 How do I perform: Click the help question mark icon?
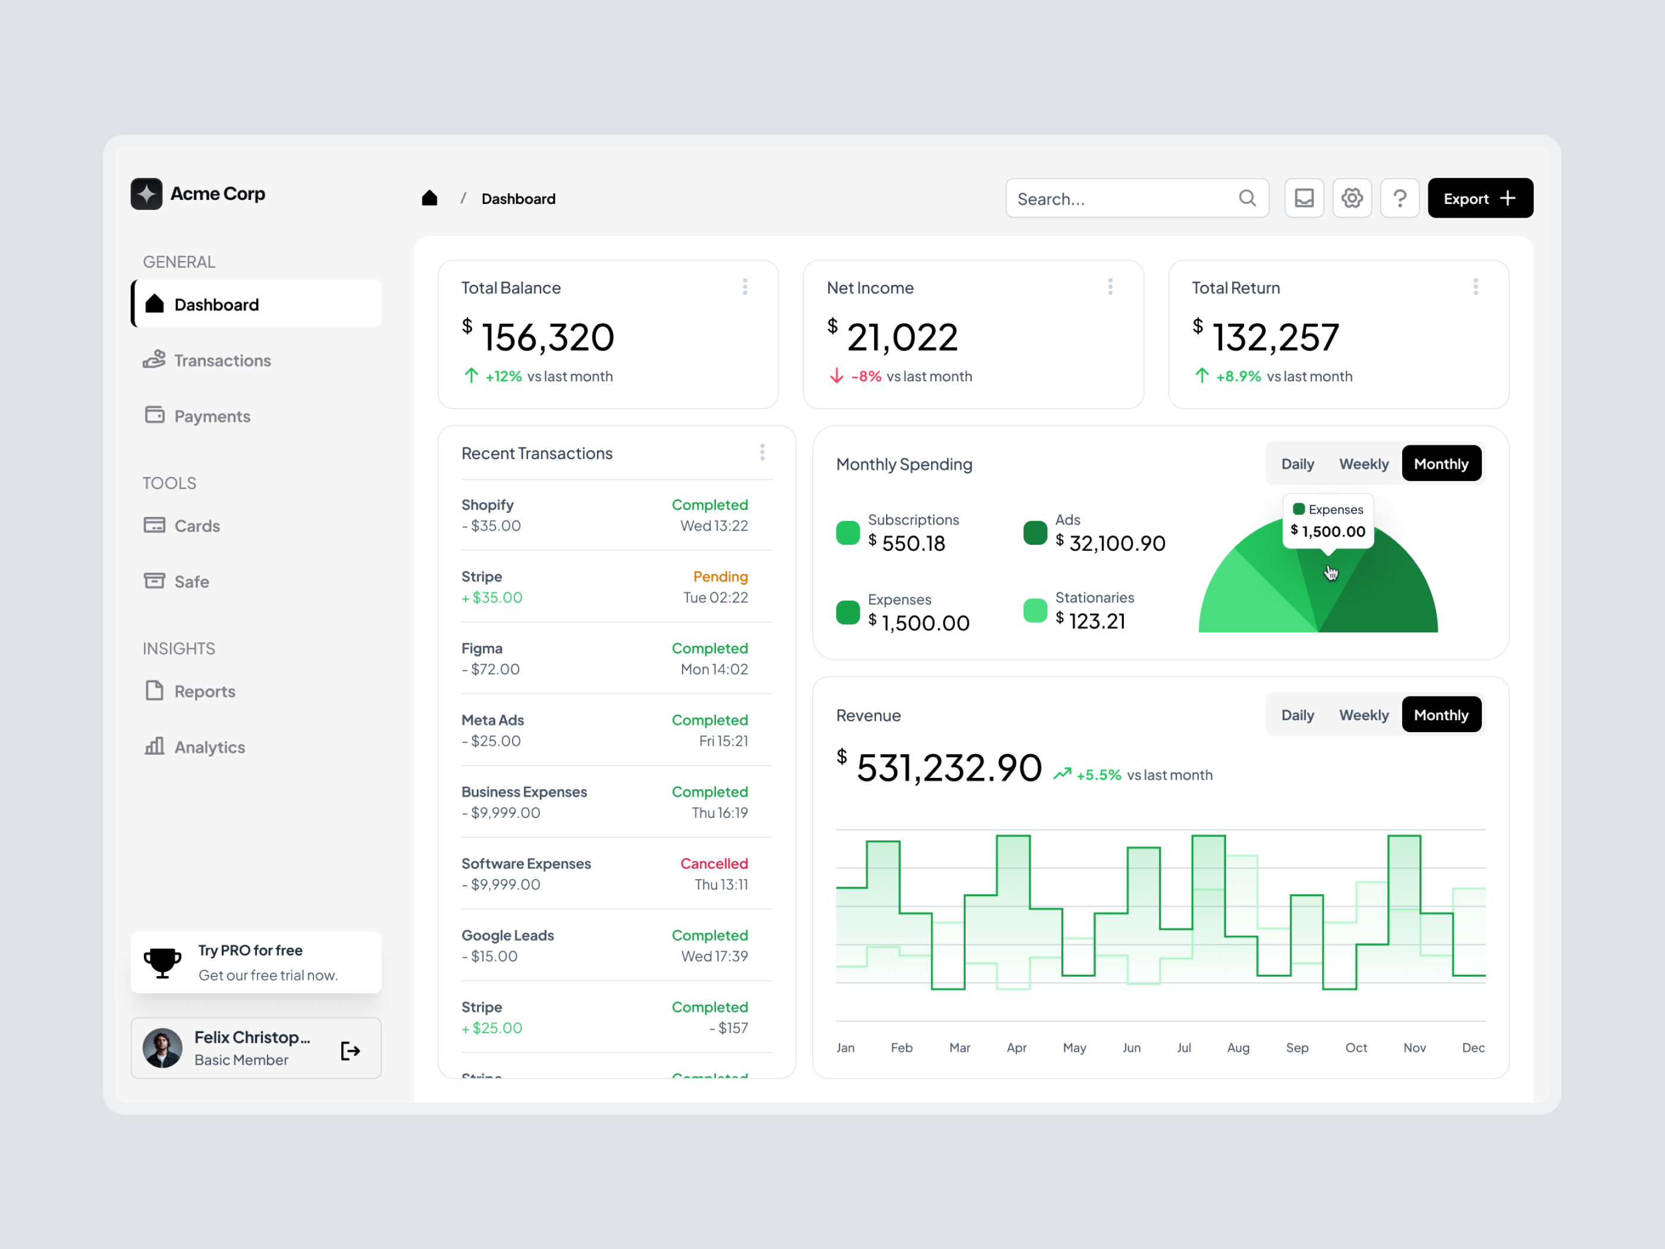(1400, 197)
